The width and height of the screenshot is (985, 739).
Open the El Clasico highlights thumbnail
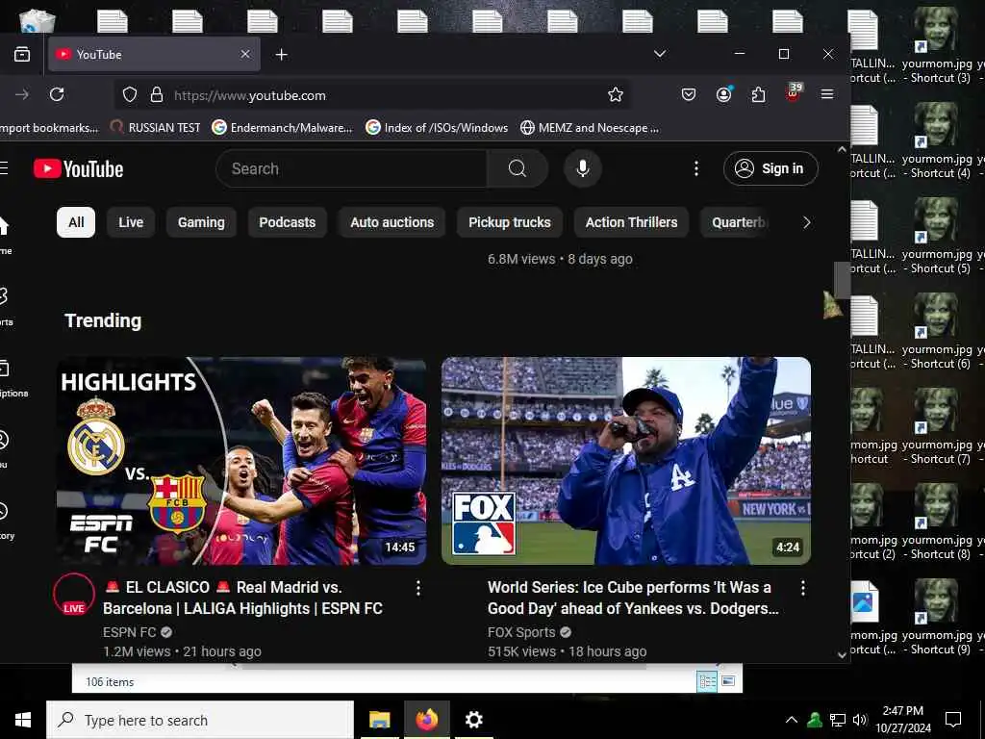(x=241, y=461)
